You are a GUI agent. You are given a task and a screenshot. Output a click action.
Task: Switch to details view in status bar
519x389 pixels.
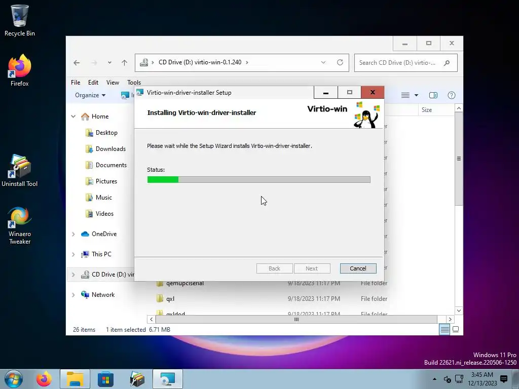pos(444,329)
